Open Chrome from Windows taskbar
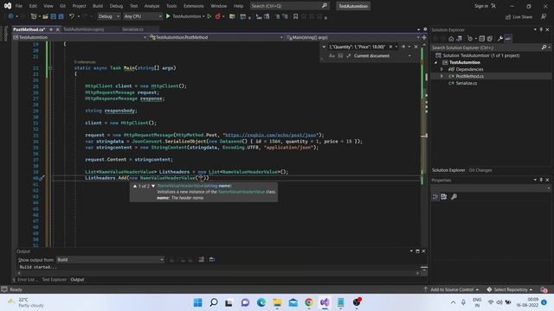554x311 pixels. pyautogui.click(x=309, y=302)
